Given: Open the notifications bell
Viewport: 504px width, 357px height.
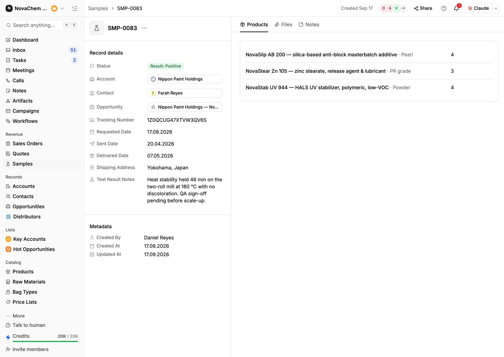Looking at the screenshot, I should pyautogui.click(x=456, y=8).
